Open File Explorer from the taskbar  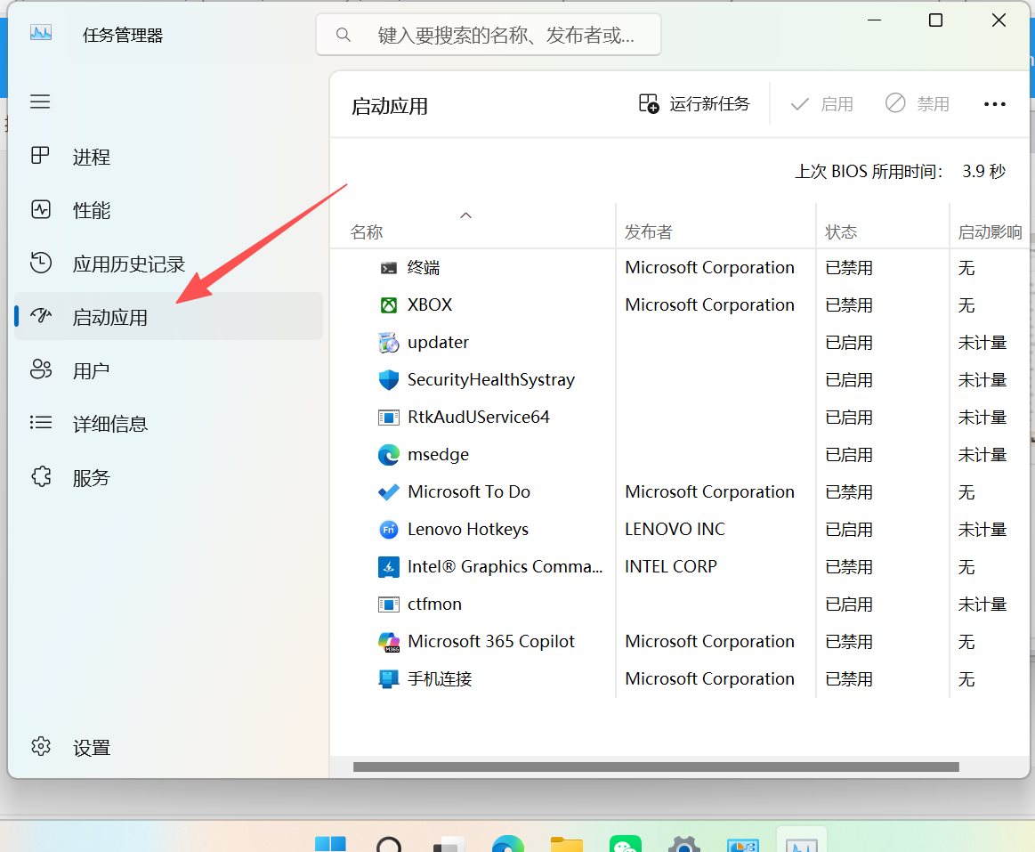point(567,844)
